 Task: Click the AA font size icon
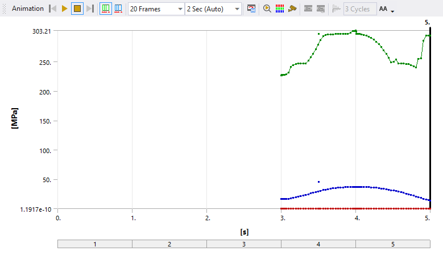click(x=383, y=9)
